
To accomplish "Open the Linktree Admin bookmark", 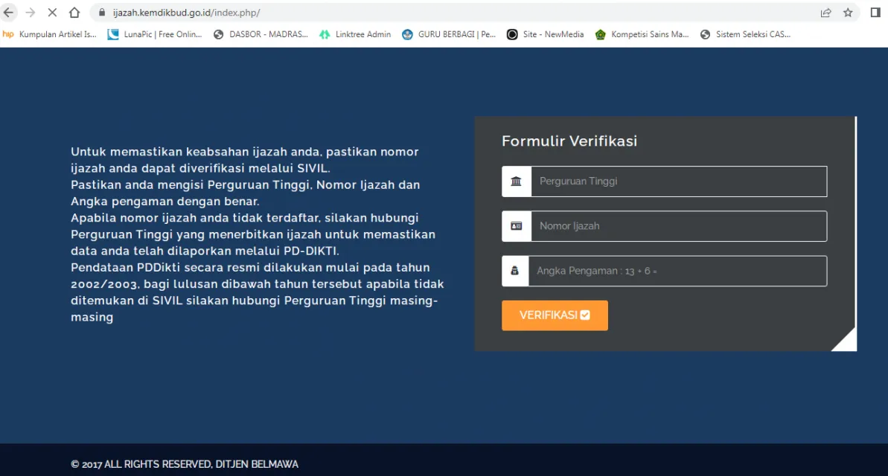I will point(355,34).
